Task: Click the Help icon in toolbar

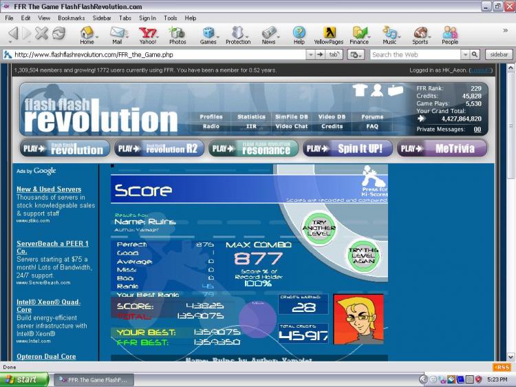Action: click(299, 34)
